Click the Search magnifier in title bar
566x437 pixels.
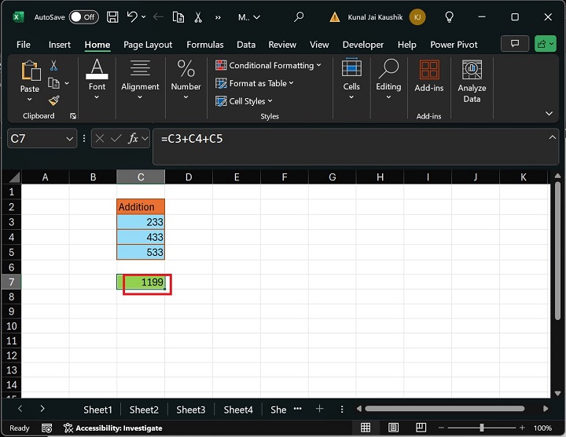(x=299, y=16)
